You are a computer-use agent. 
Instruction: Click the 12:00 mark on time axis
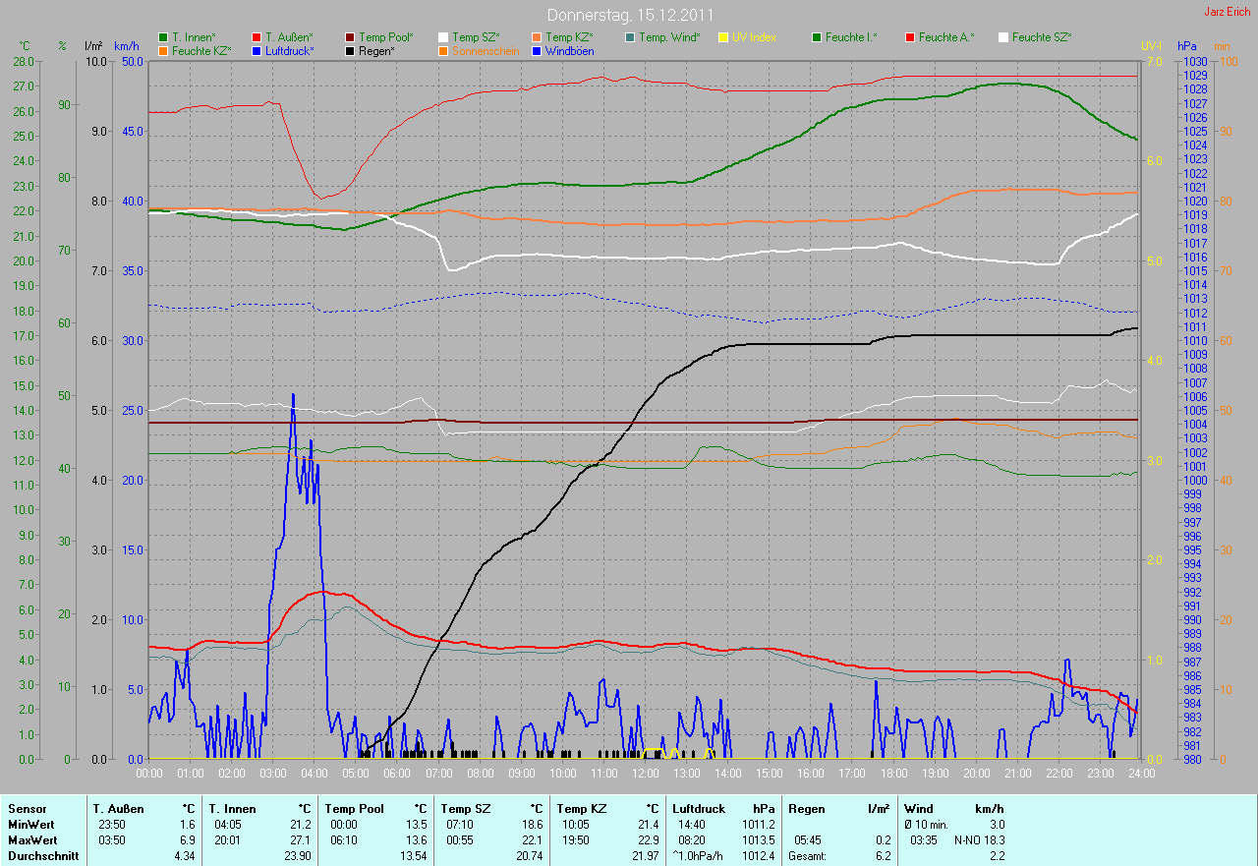click(x=645, y=774)
